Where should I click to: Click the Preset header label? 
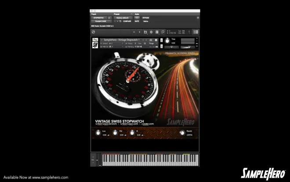(x=117, y=14)
